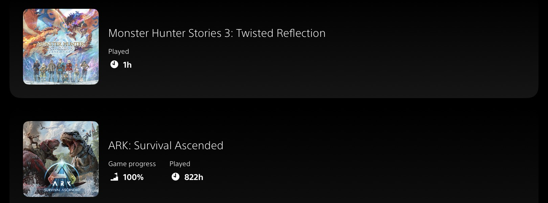
Task: Click the Played label under ARK: Survival Ascended
Action: coord(180,164)
